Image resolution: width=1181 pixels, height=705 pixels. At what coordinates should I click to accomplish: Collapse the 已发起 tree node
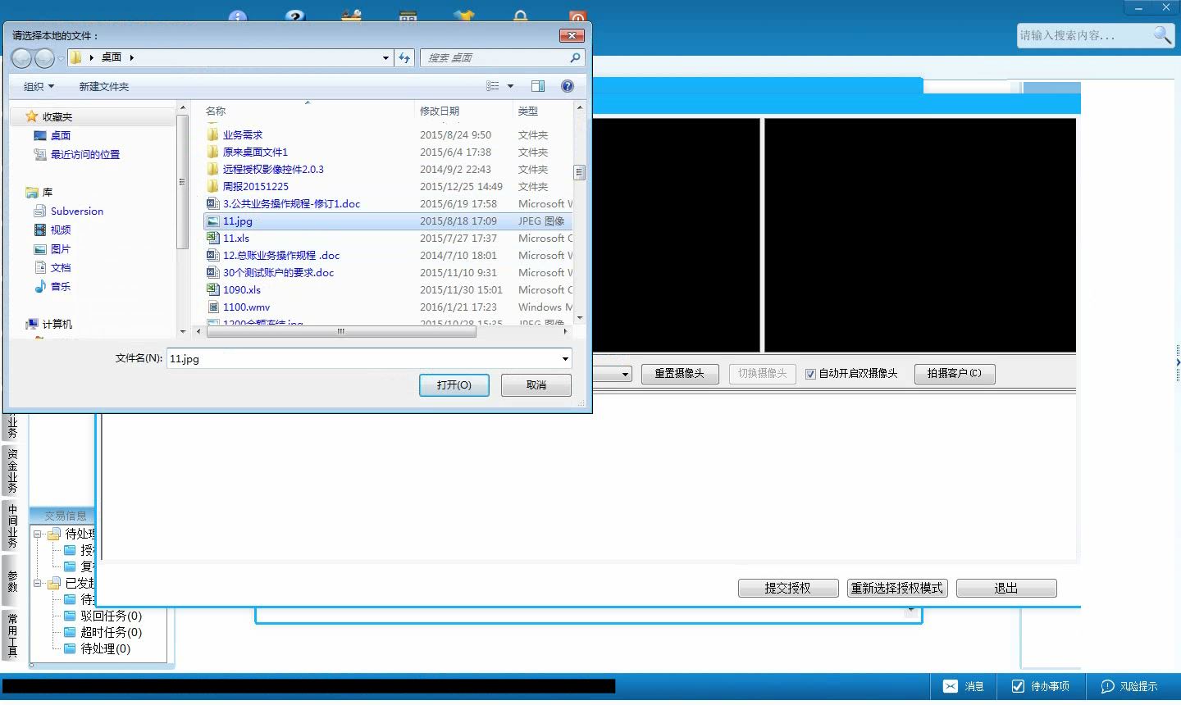(x=38, y=583)
